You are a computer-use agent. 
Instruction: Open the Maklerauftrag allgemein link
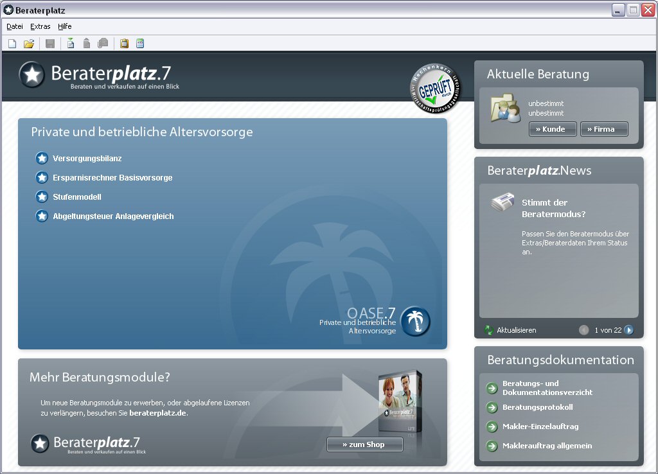[x=547, y=446]
